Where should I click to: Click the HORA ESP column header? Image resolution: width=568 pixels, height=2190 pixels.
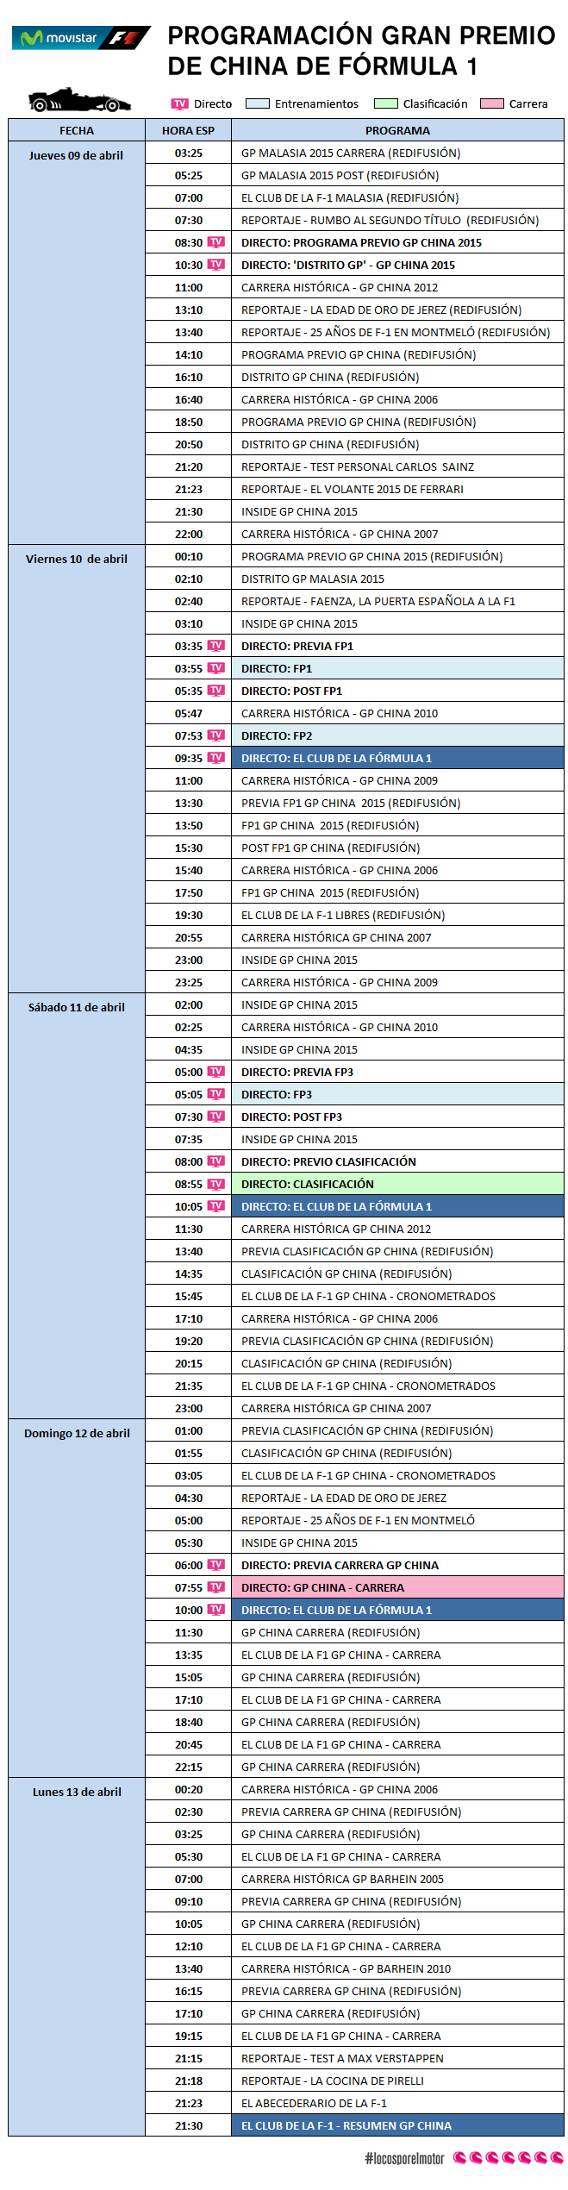coord(189,130)
